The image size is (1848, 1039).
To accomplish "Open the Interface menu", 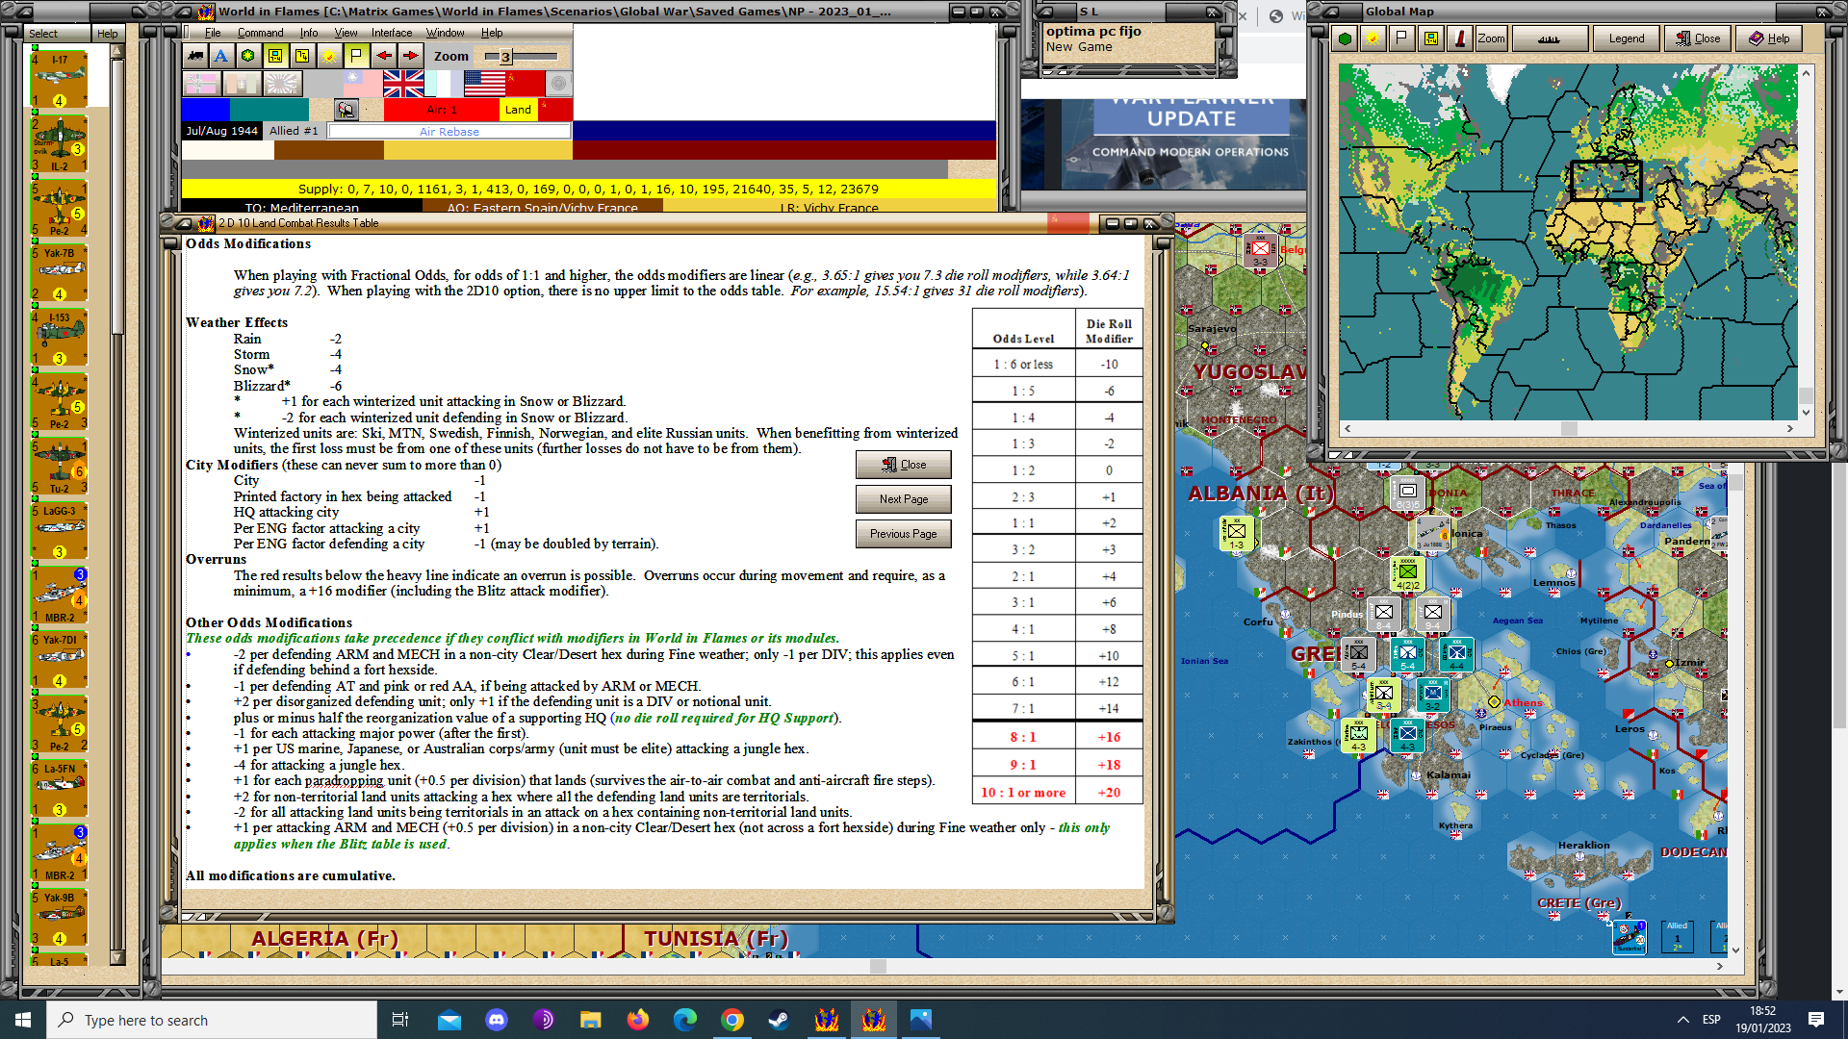I will [392, 33].
